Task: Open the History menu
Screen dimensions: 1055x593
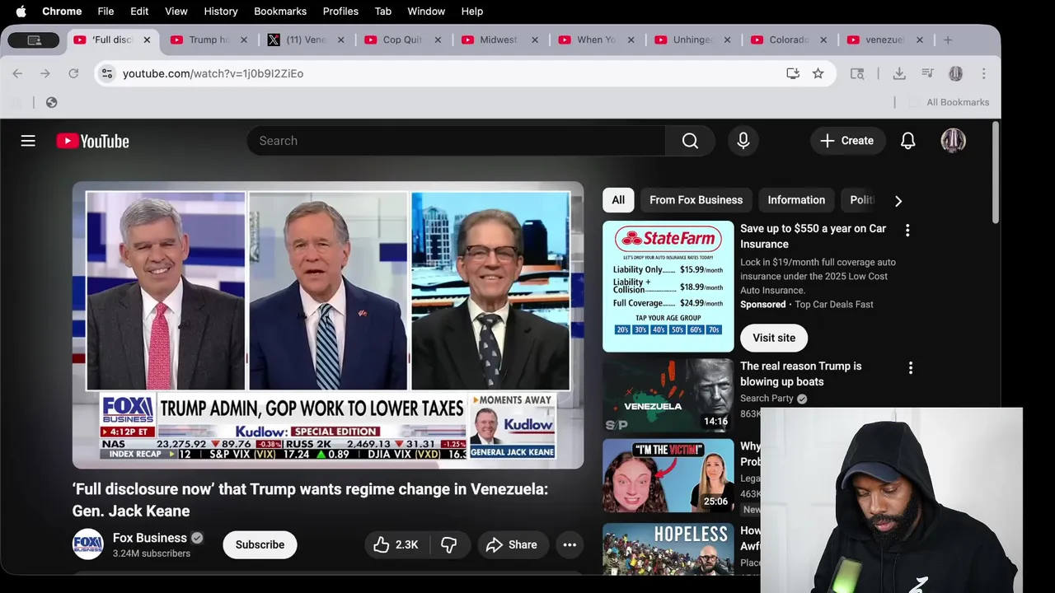Action: coord(221,12)
